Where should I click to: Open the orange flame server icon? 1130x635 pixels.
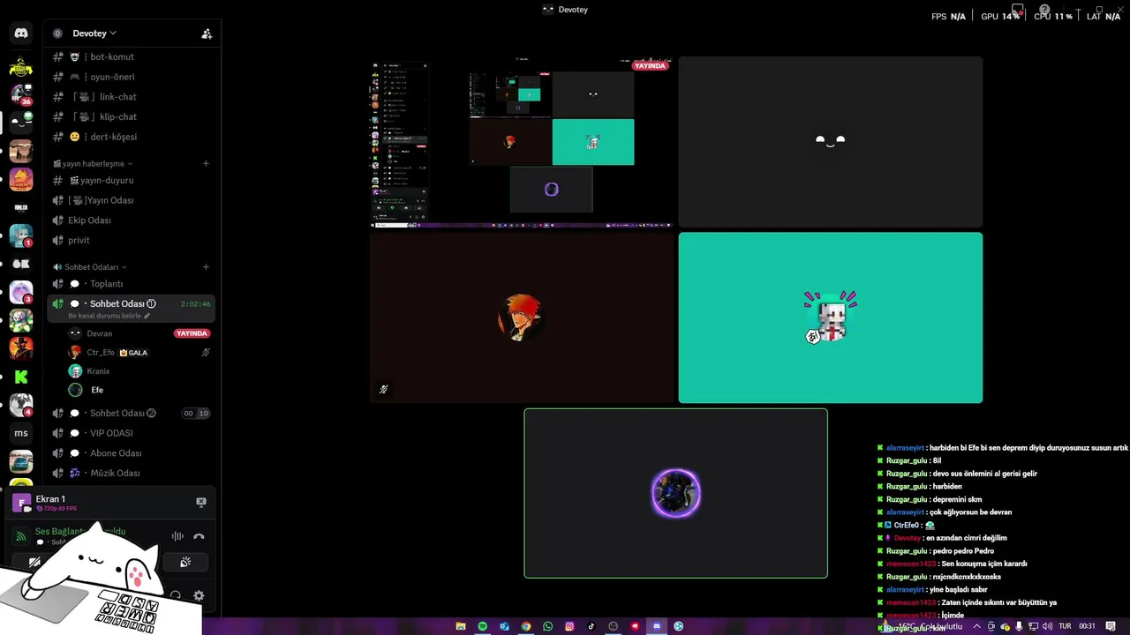pos(21,179)
